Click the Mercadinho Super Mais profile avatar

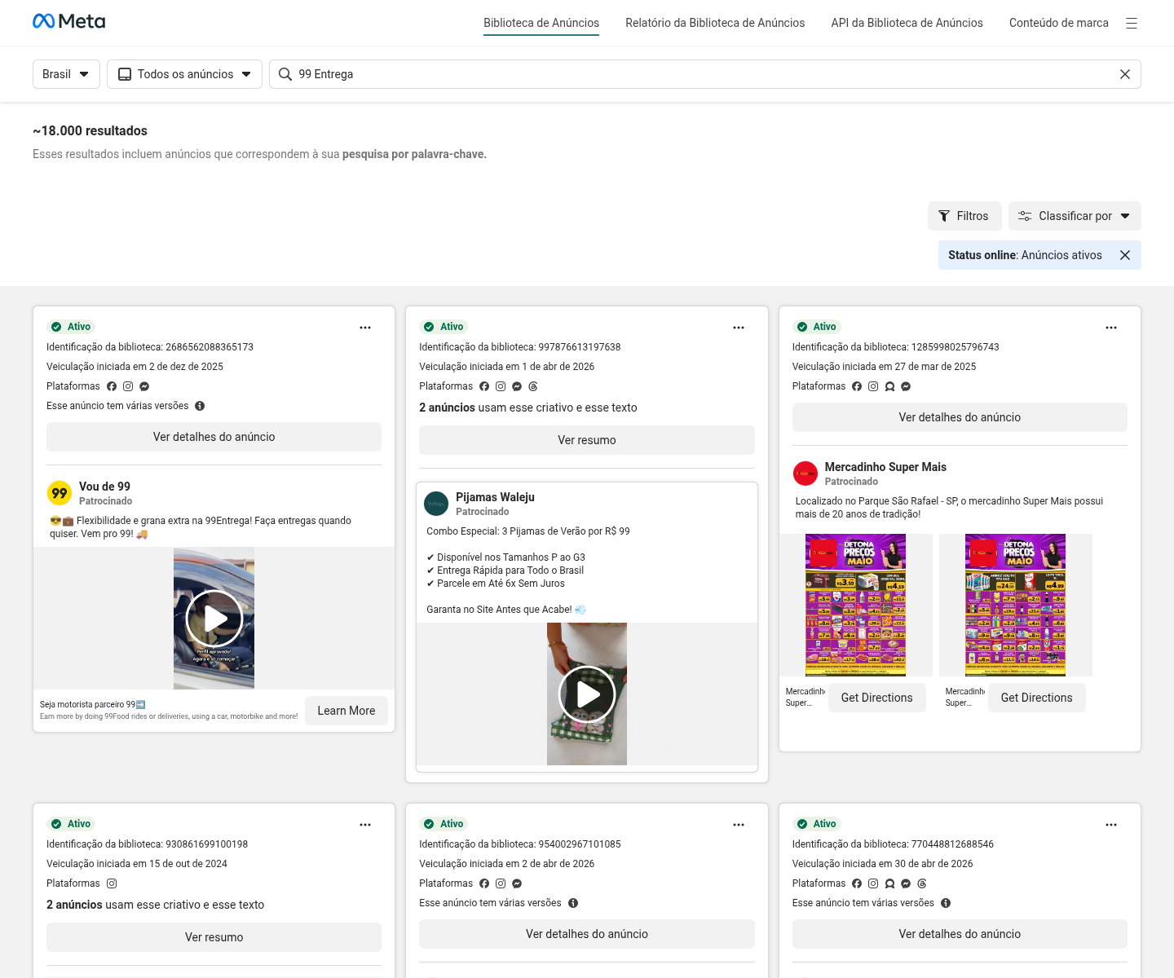tap(805, 474)
